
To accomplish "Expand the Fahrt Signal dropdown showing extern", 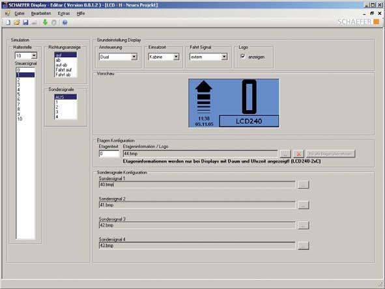I will [x=224, y=57].
